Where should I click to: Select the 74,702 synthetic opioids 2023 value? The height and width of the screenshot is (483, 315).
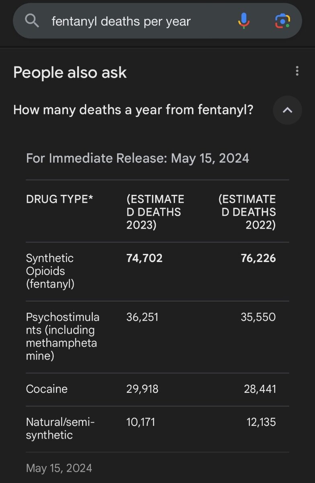click(144, 258)
